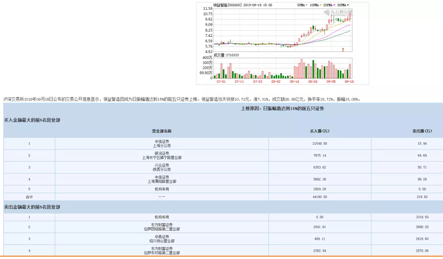Click the total buy amount 44190.00

click(x=320, y=197)
